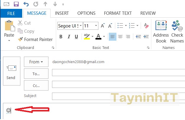This screenshot has height=120, width=185.
Task: Click the To... recipients button
Action: (36, 74)
